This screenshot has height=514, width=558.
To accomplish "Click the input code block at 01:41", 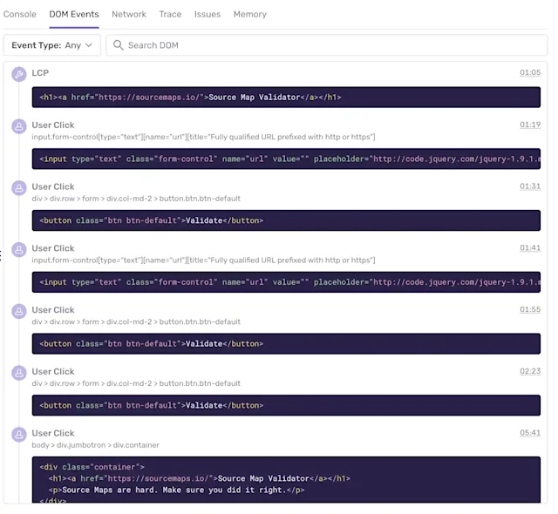I will (286, 282).
